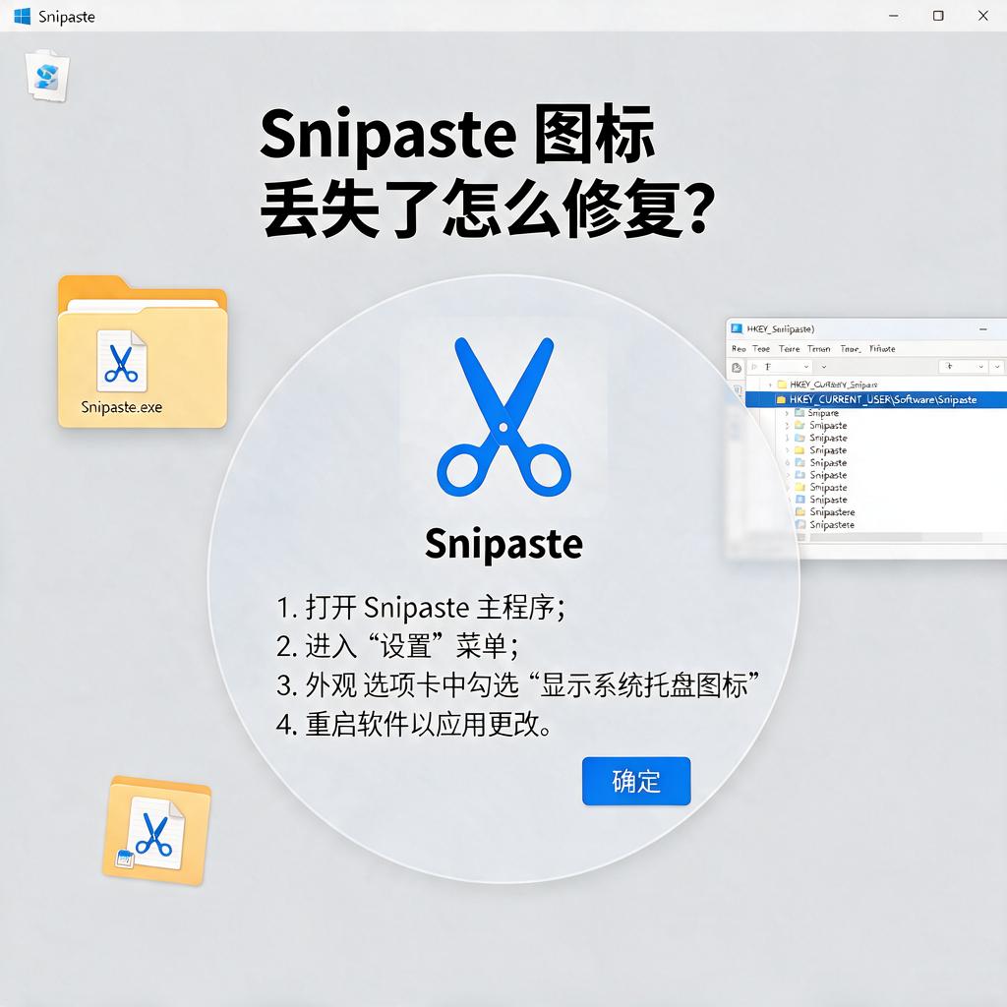This screenshot has width=1007, height=1007.
Task: Expand the Snipare subkey chevron
Action: [x=787, y=413]
